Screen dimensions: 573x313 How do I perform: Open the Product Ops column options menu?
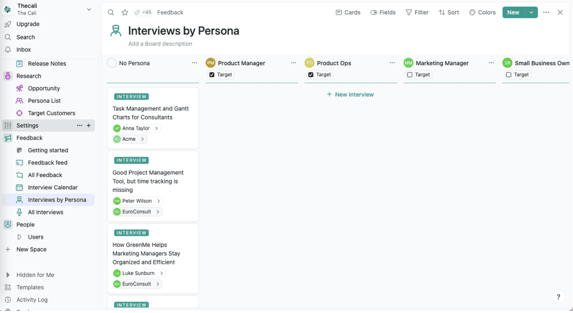click(392, 63)
